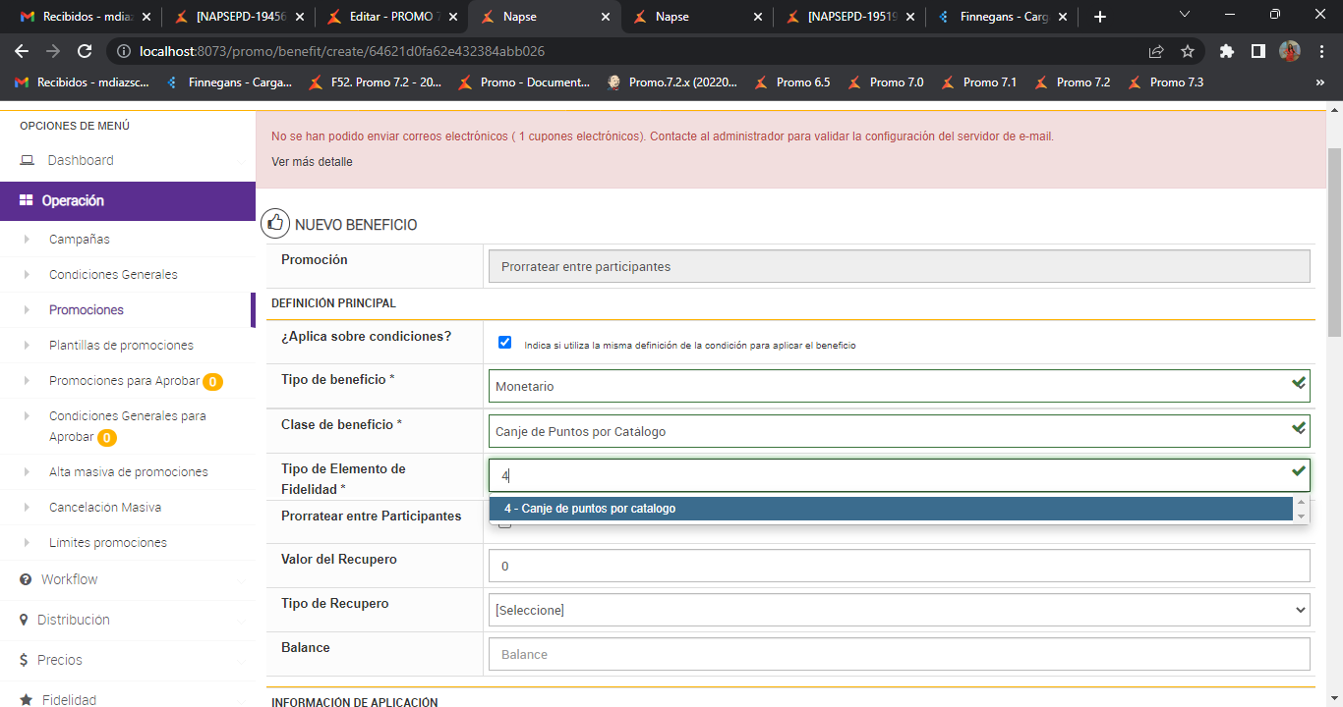Click the browser back arrow
The image size is (1343, 707).
click(x=22, y=51)
